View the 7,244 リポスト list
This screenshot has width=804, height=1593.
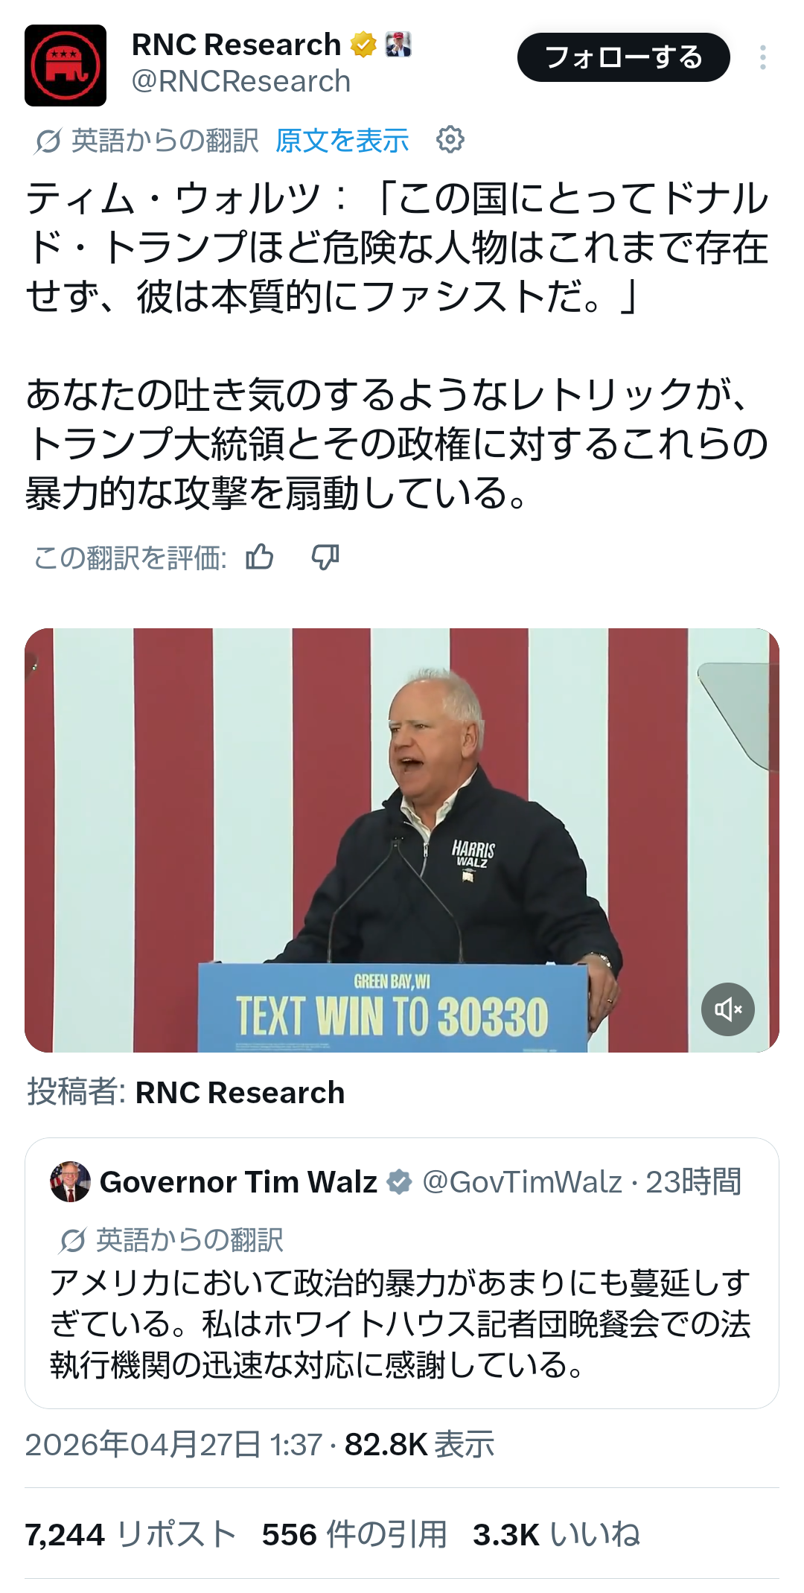click(x=131, y=1534)
